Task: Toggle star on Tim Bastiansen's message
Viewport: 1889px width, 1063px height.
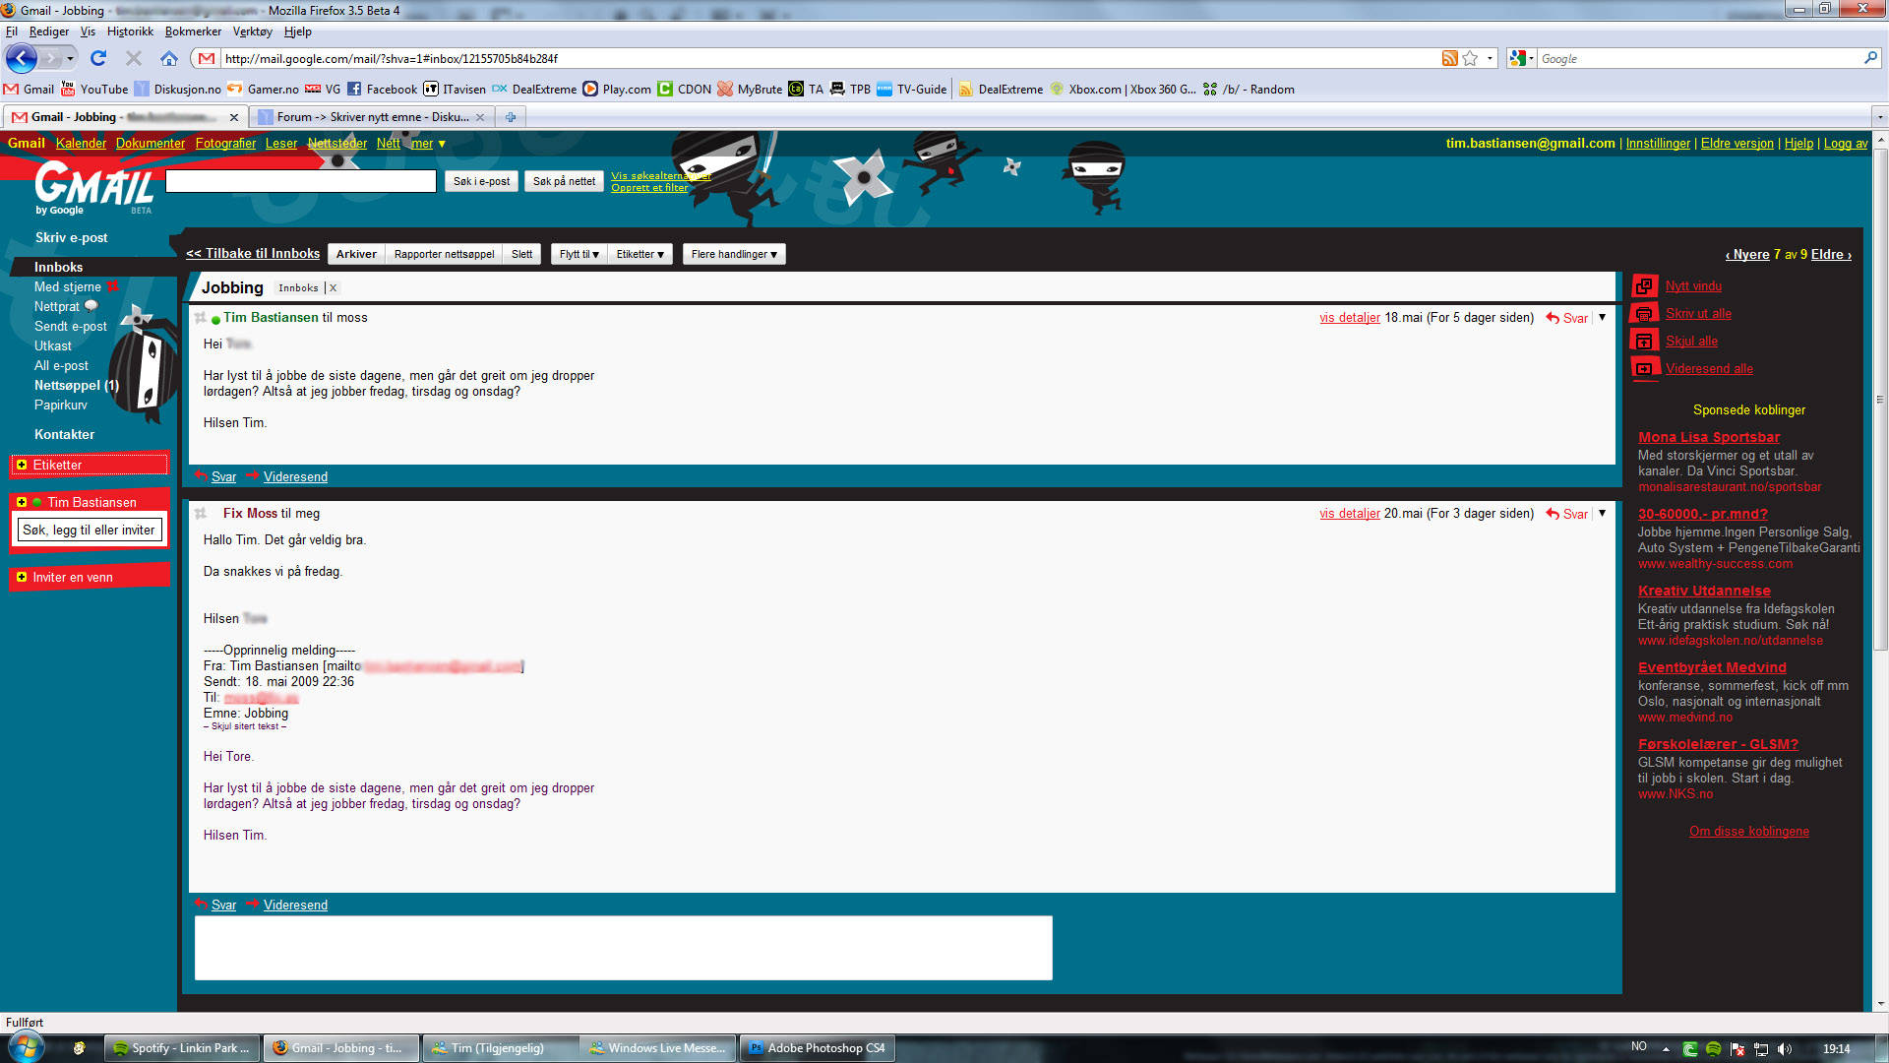Action: pos(201,318)
